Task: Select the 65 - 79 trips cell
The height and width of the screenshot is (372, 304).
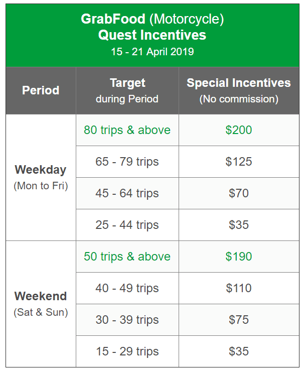Action: pyautogui.click(x=127, y=162)
